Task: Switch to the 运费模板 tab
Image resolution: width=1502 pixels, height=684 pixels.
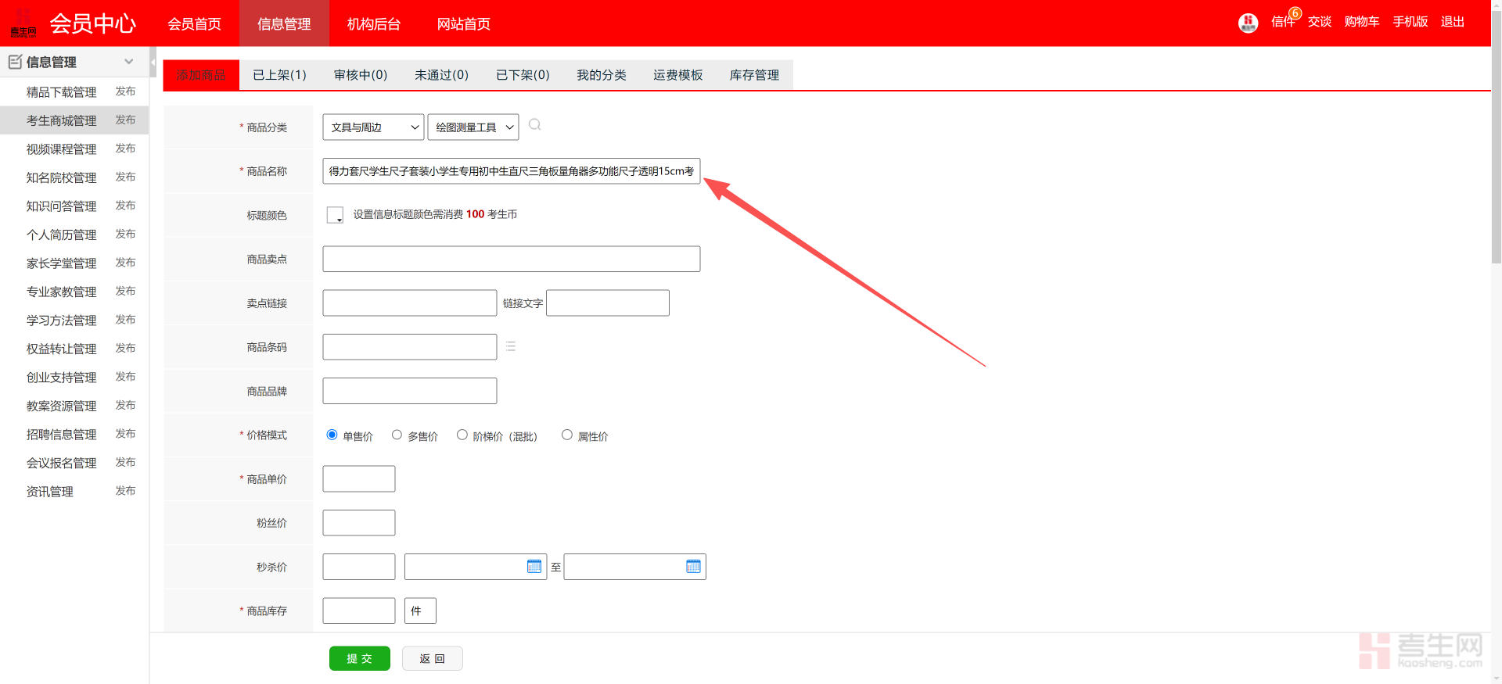Action: [677, 75]
